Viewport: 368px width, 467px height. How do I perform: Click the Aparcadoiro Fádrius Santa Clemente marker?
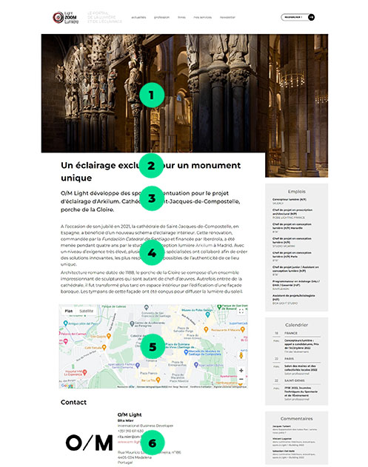click(138, 365)
